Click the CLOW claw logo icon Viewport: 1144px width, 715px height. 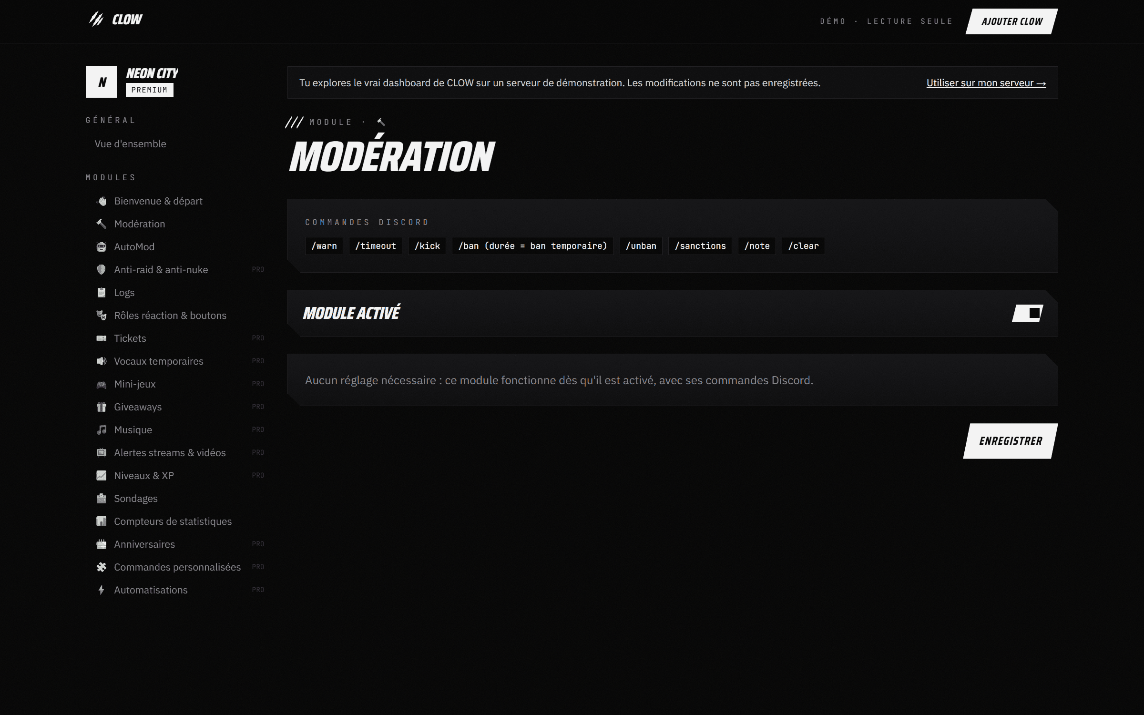tap(96, 19)
